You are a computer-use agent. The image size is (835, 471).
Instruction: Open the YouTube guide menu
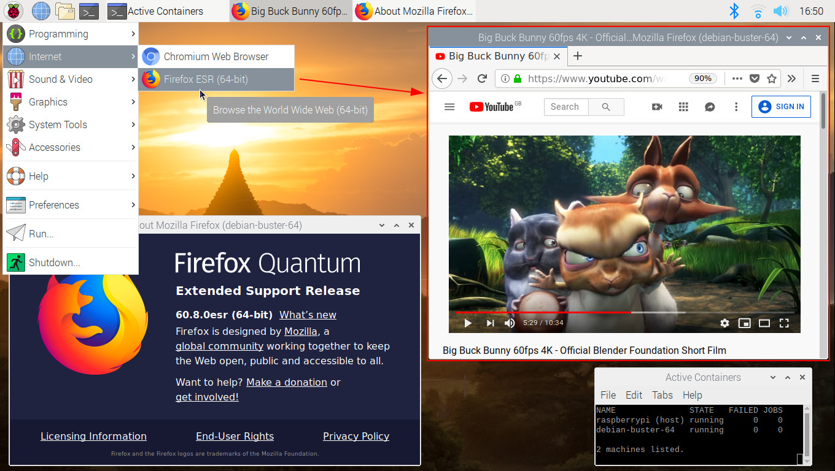point(449,107)
